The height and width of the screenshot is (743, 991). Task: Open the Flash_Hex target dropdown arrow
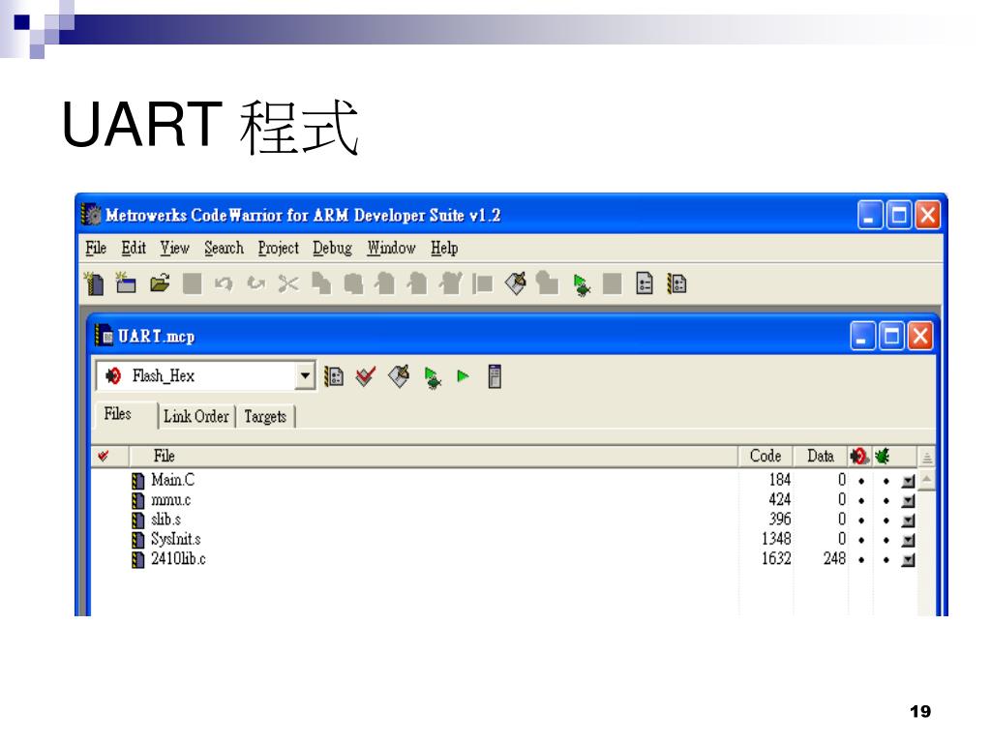pos(305,376)
